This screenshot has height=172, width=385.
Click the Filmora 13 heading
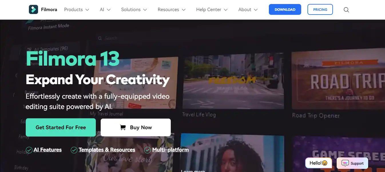73,58
